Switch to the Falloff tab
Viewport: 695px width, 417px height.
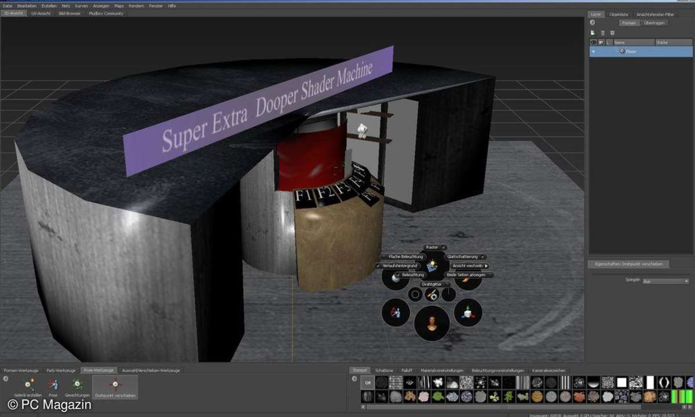click(407, 370)
